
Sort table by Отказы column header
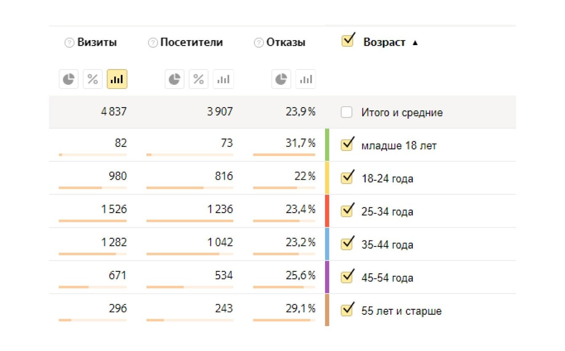[x=286, y=43]
